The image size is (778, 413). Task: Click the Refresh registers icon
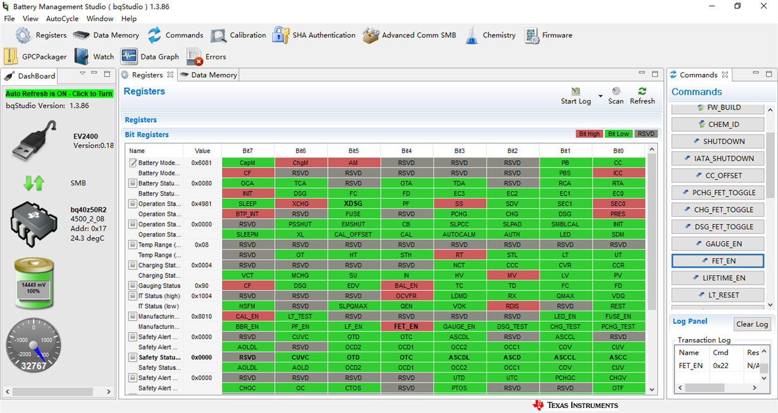click(x=643, y=91)
